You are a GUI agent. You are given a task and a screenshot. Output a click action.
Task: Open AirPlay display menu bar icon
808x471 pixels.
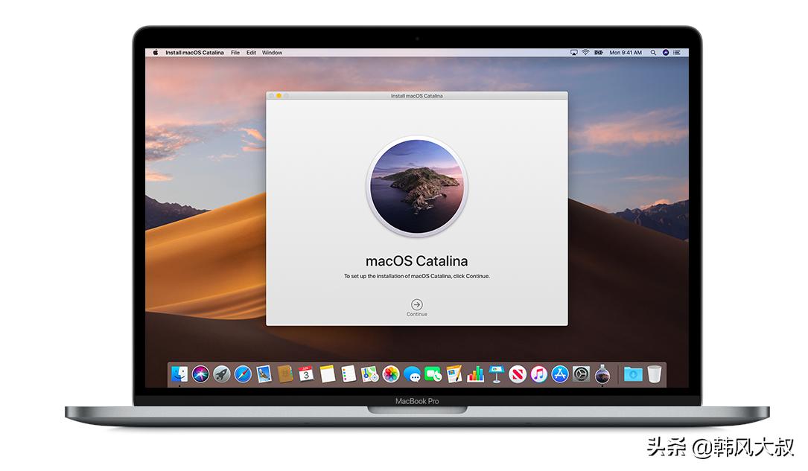click(573, 53)
